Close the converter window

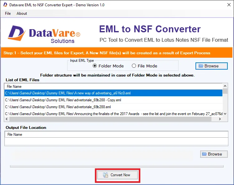tap(229, 5)
